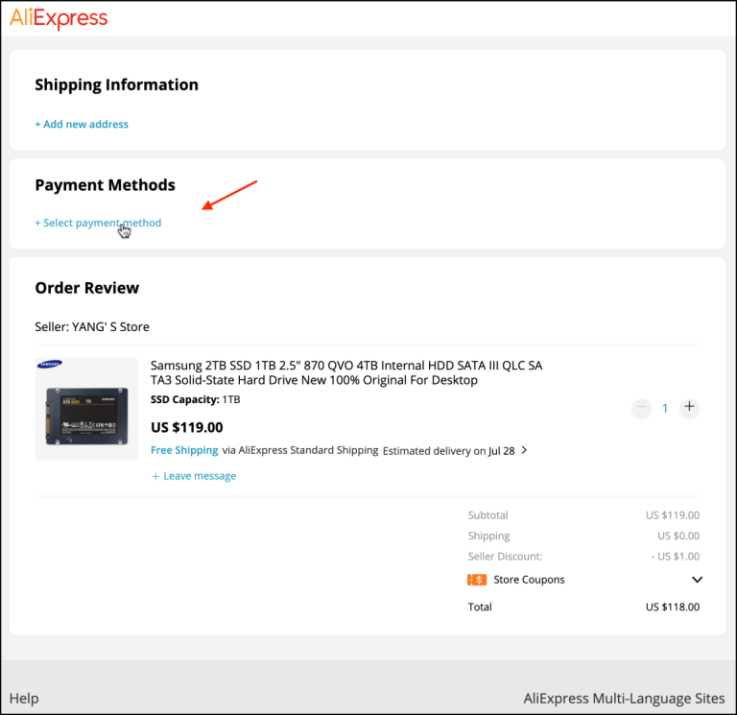This screenshot has width=737, height=715.
Task: Open AliExpress Multi-Language Sites link
Action: point(624,699)
